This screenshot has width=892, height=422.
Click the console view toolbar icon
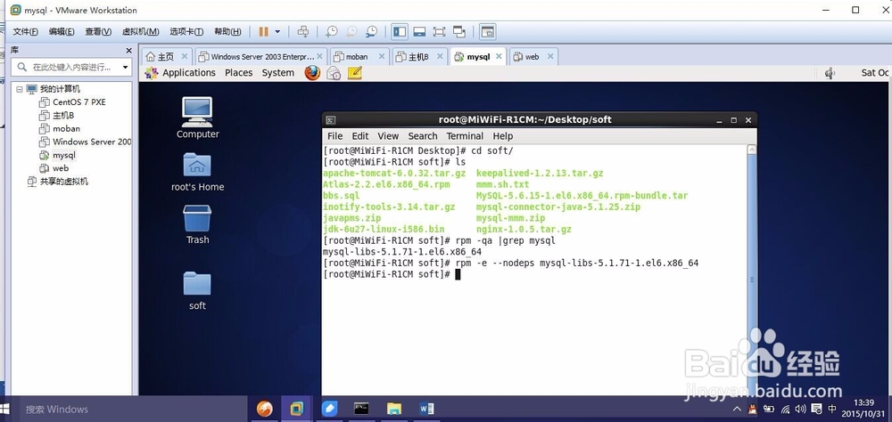[488, 32]
